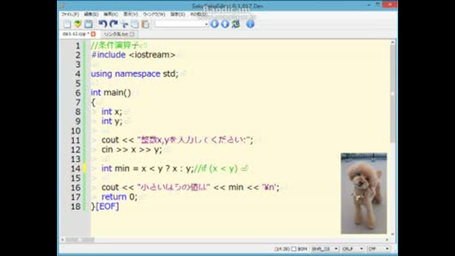Create a new file with the blank page icon
The height and width of the screenshot is (256, 455).
(x=67, y=24)
